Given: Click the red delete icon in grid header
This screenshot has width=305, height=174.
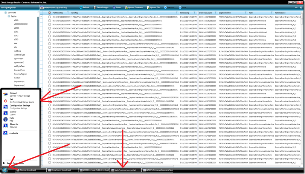Looking at the screenshot, I should click(50, 13).
